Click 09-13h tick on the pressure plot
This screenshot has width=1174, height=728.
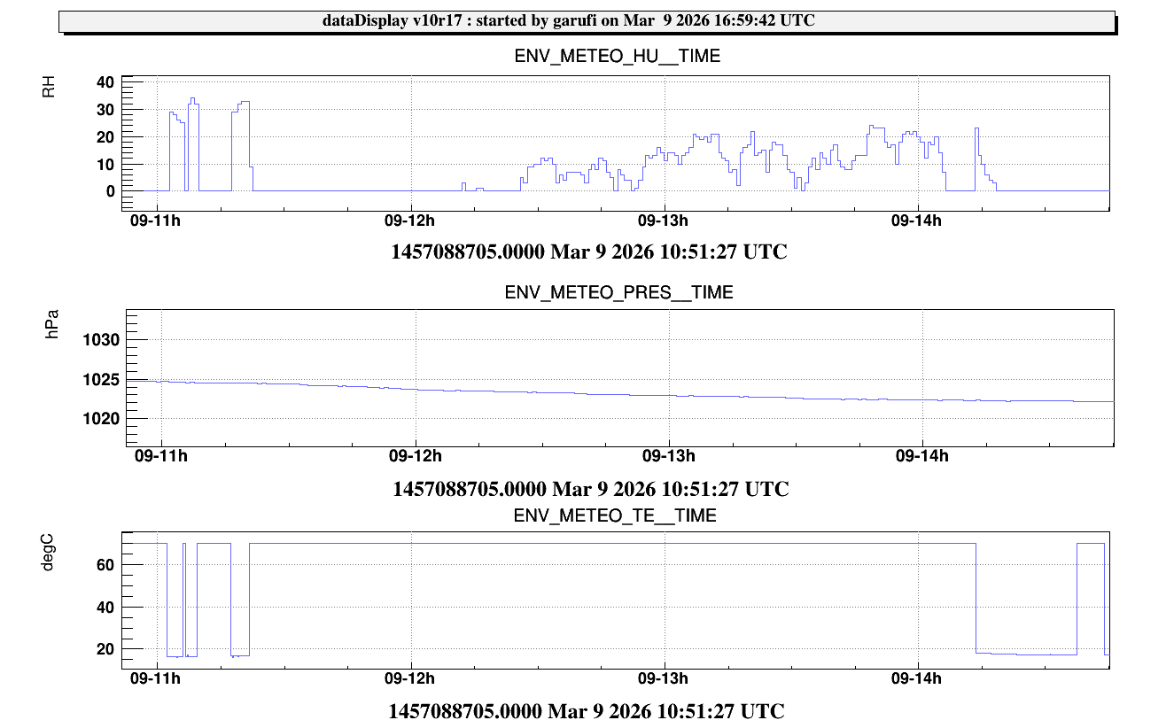tap(668, 456)
